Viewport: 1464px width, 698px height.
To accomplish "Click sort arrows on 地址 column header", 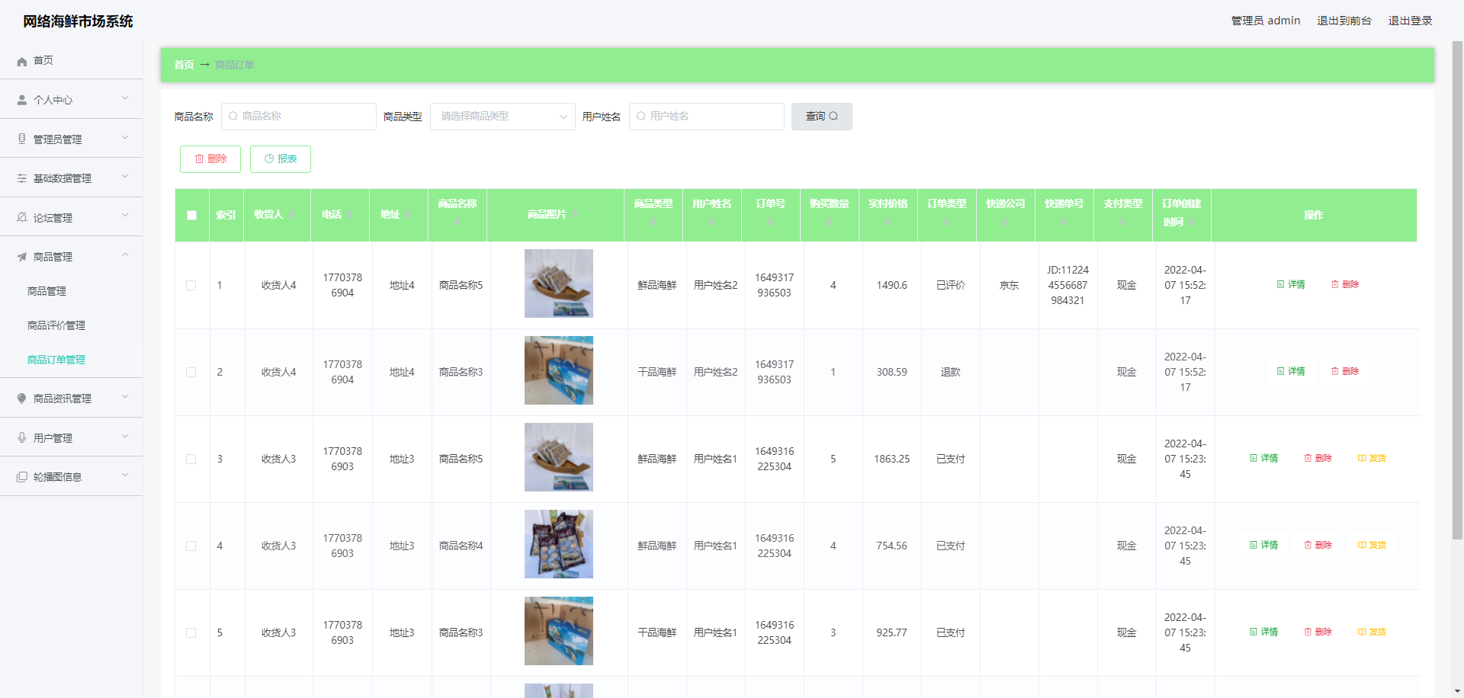I will click(409, 215).
